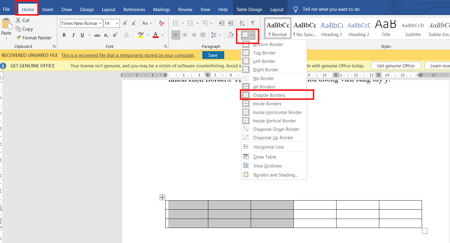450x243 pixels.
Task: Open font size dropdown
Action: pyautogui.click(x=117, y=23)
